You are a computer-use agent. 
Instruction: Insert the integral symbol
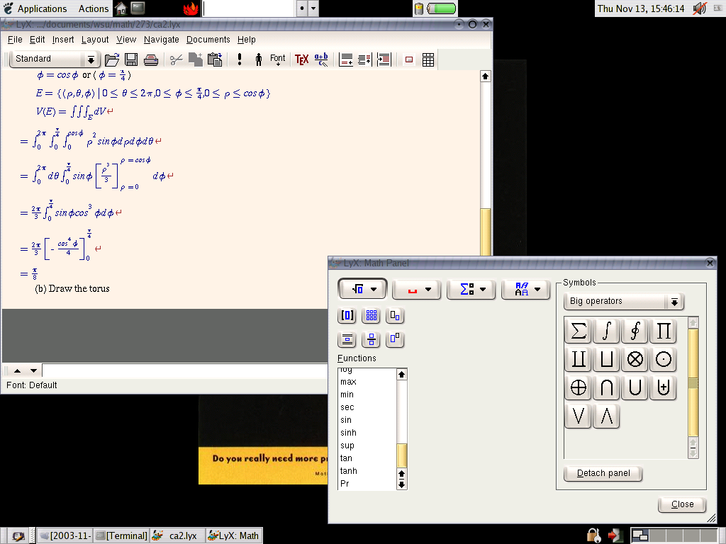pyautogui.click(x=607, y=331)
